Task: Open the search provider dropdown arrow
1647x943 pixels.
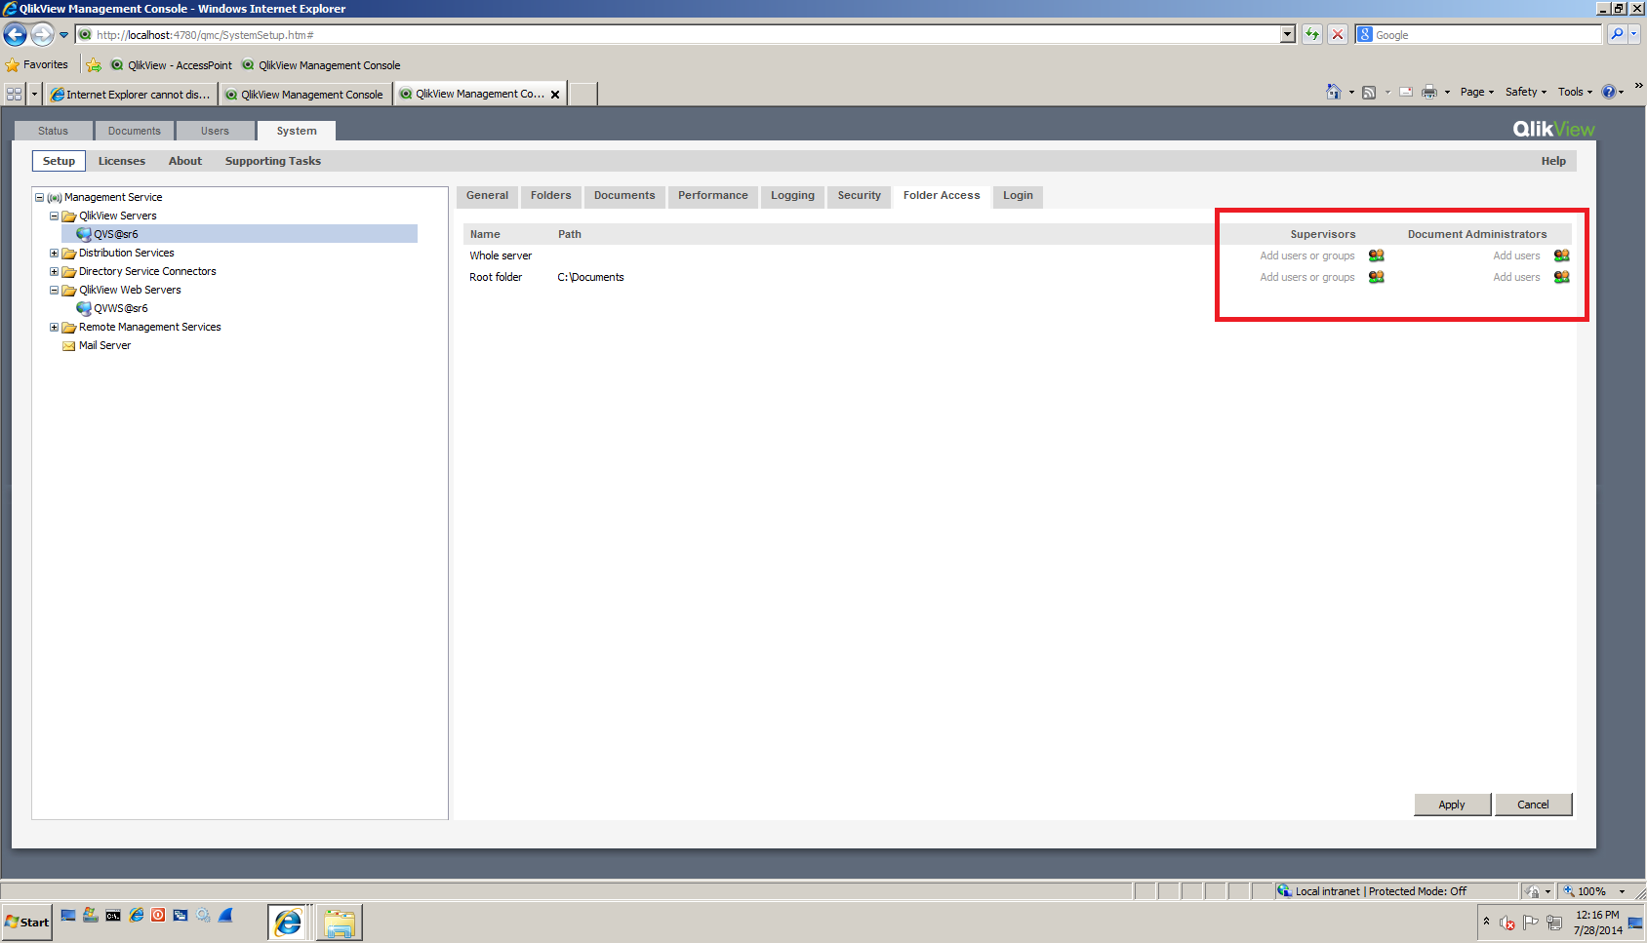Action: pyautogui.click(x=1634, y=34)
